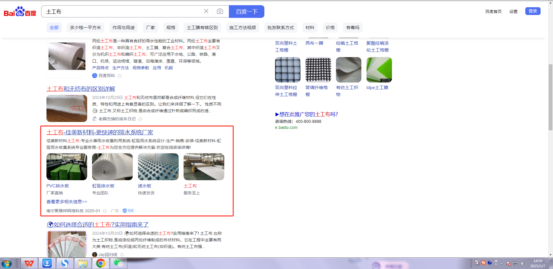The width and height of the screenshot is (553, 269).
Task: Click the 百度百科 source icon
Action: (x=95, y=76)
